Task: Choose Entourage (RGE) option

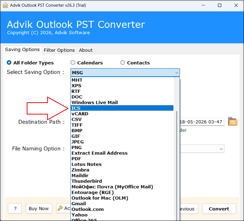Action: click(x=122, y=192)
